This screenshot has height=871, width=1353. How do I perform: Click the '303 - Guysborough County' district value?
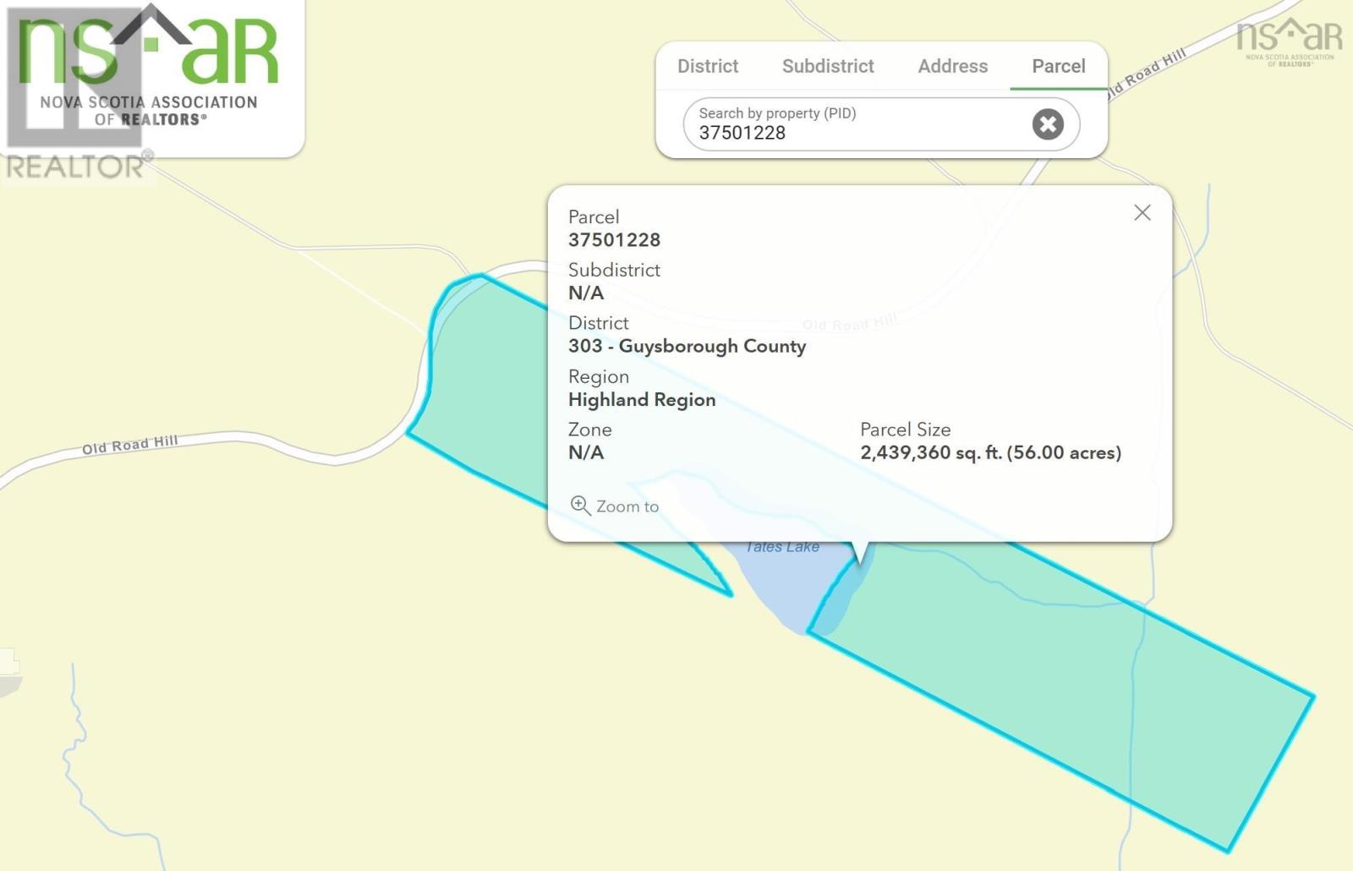[687, 347]
